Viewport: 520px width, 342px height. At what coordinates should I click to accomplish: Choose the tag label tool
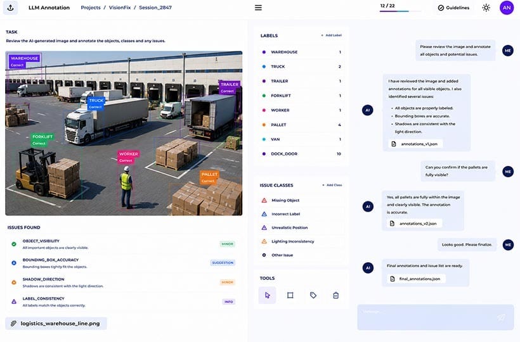(313, 295)
